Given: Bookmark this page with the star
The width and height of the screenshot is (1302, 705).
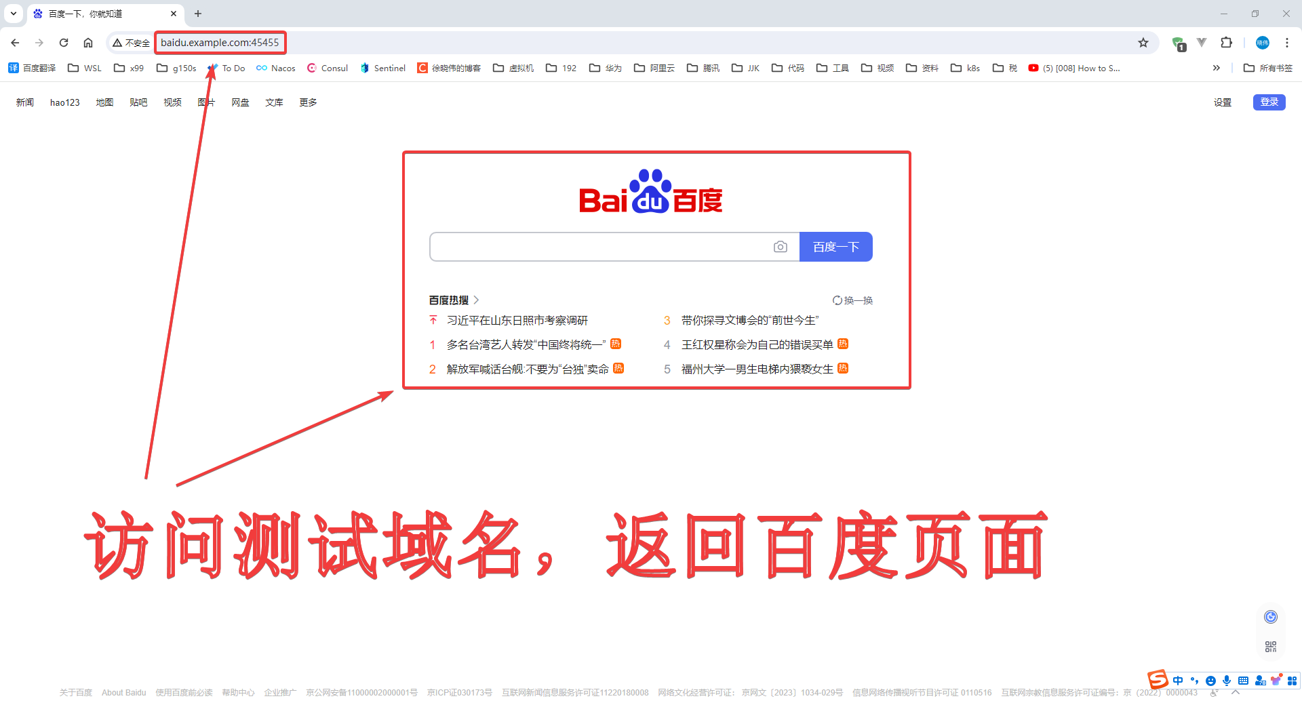Looking at the screenshot, I should 1143,43.
